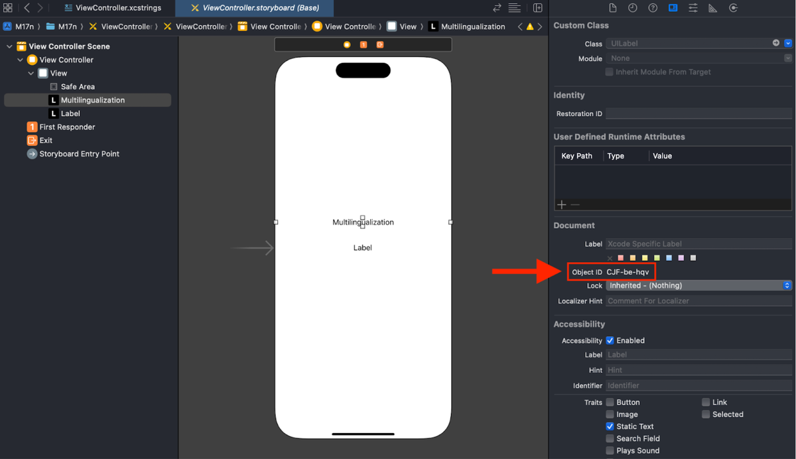796x459 pixels.
Task: Click the storyboard entry point arrow on canvas
Action: pos(253,248)
